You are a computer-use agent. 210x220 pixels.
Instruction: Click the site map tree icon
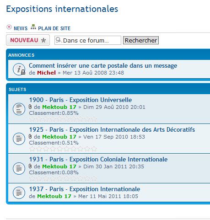33,27
